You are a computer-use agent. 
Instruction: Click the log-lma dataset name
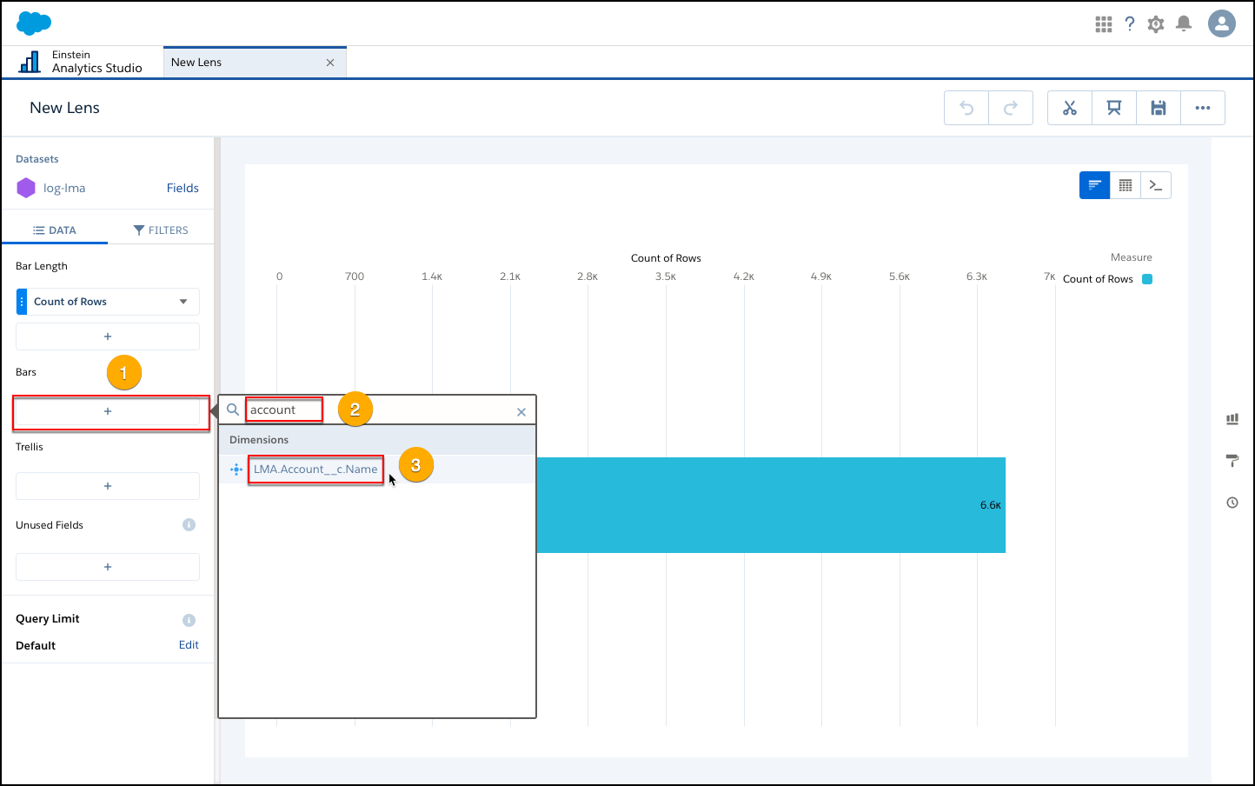point(64,188)
